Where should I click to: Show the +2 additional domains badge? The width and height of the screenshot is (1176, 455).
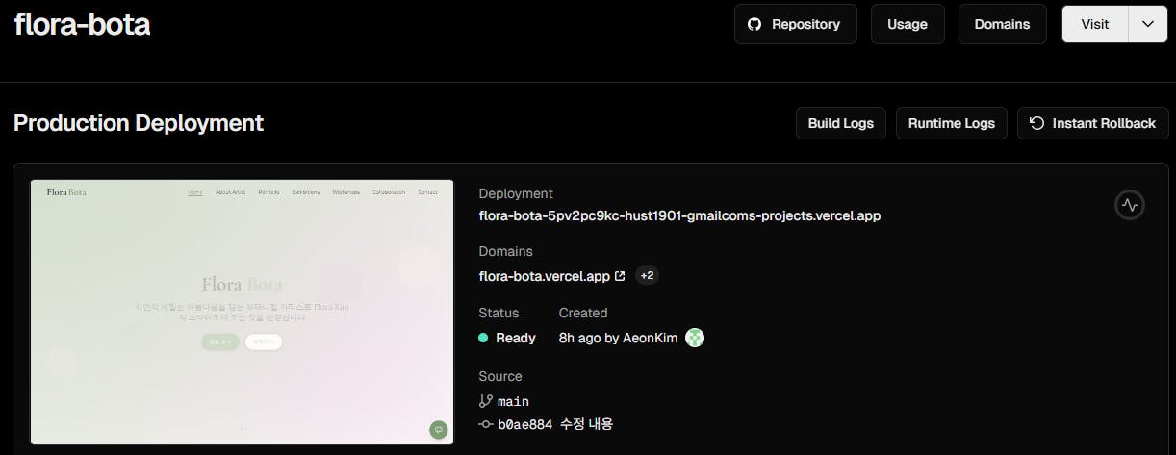click(647, 276)
